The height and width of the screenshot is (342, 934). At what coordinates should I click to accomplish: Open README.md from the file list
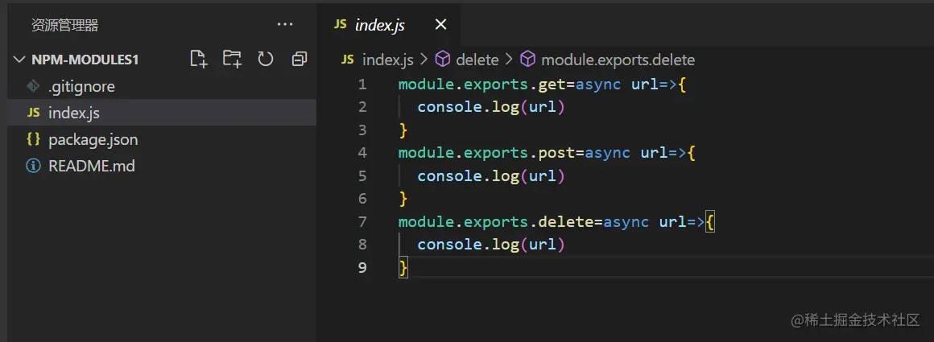[x=91, y=167]
